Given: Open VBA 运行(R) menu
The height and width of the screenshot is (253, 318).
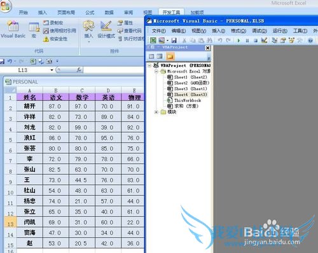Looking at the screenshot, I should [x=280, y=31].
